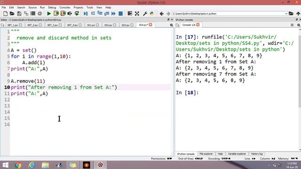Switch to the Variable explorer pane tab
The height and width of the screenshot is (169, 301).
point(237,154)
